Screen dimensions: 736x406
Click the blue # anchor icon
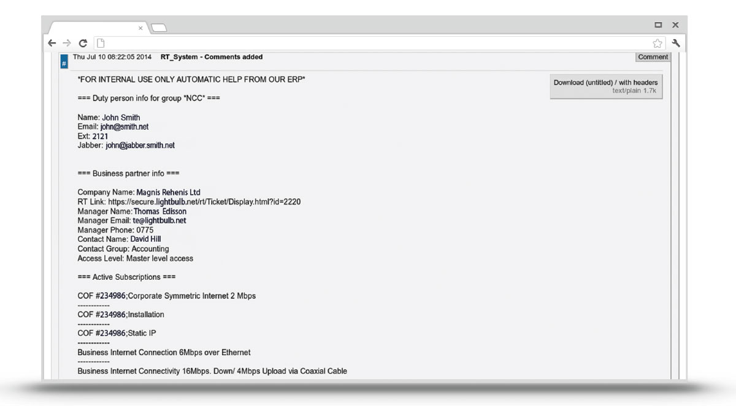64,63
